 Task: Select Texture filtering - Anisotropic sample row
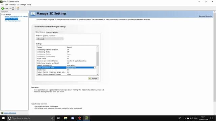[67, 72]
